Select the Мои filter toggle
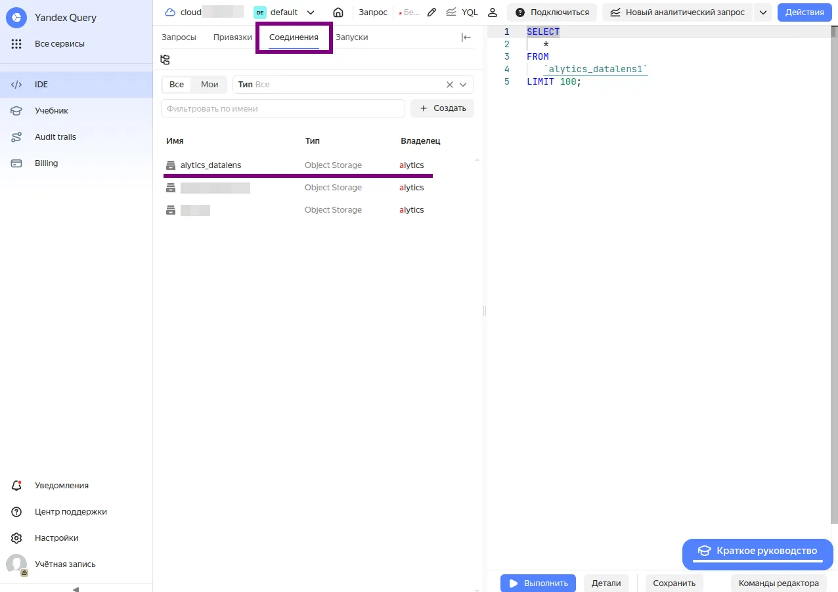Viewport: 838px width, 592px height. [209, 85]
